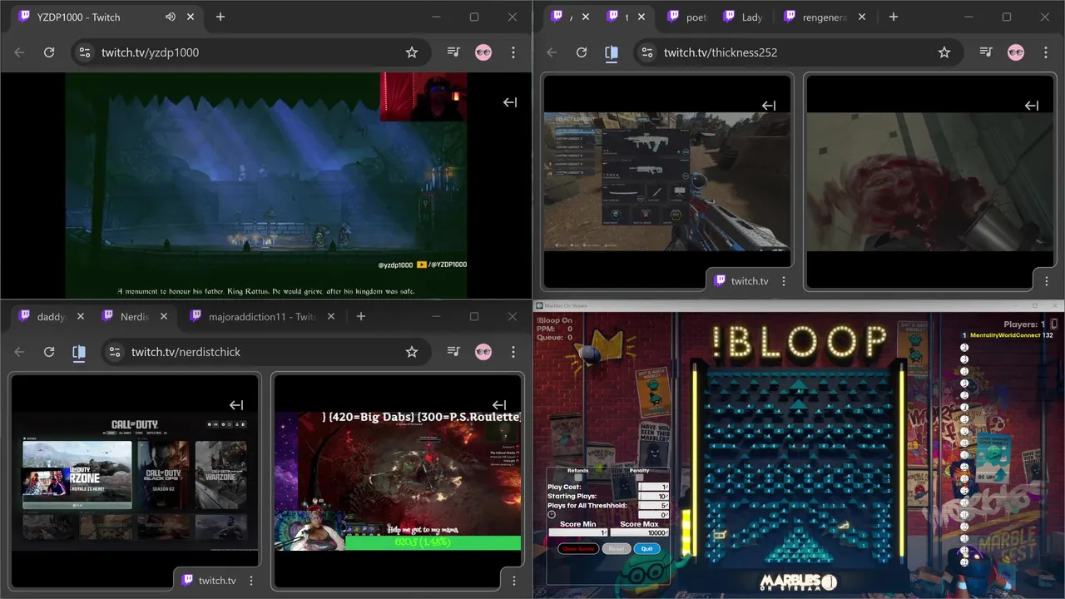Collapse chat arrow on yzdp1000 stream

point(510,102)
